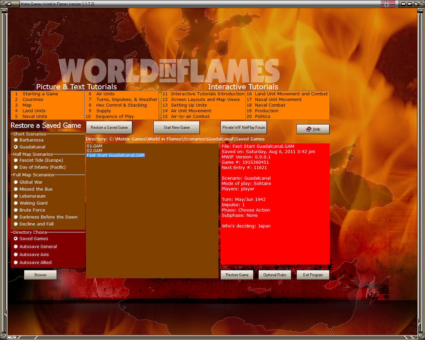Click the Browse button

41,275
